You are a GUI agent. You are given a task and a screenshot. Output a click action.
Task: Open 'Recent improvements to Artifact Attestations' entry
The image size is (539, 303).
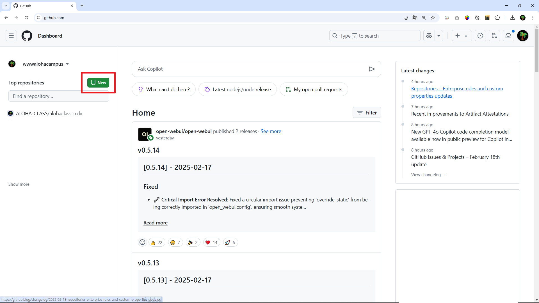pyautogui.click(x=460, y=114)
